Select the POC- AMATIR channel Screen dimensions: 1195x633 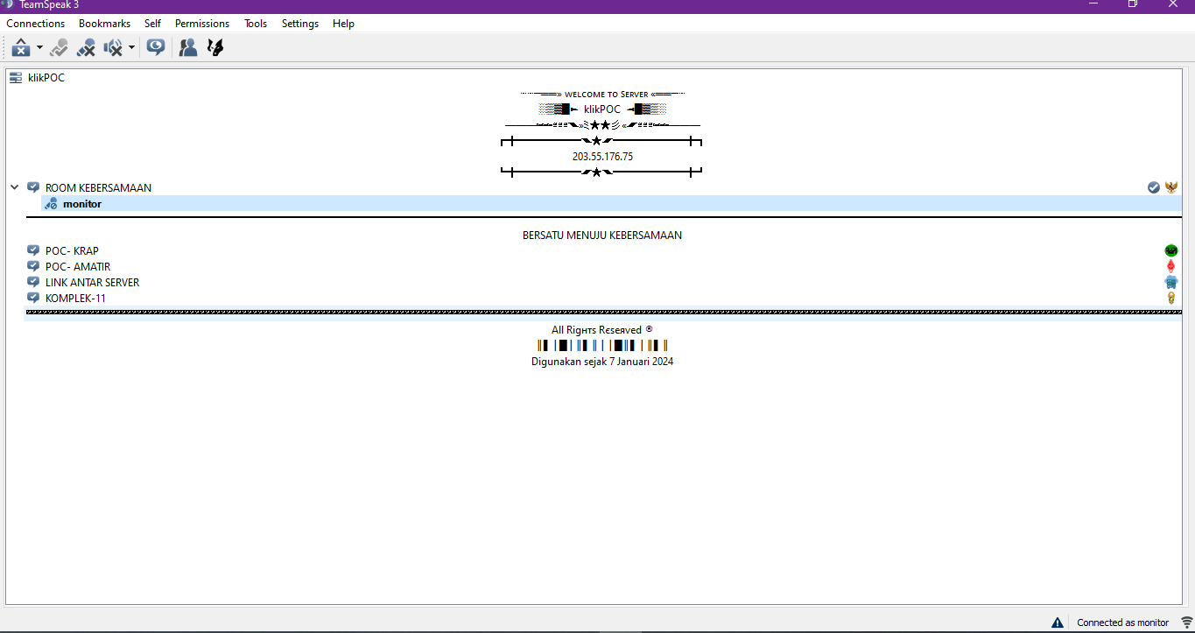coord(78,267)
